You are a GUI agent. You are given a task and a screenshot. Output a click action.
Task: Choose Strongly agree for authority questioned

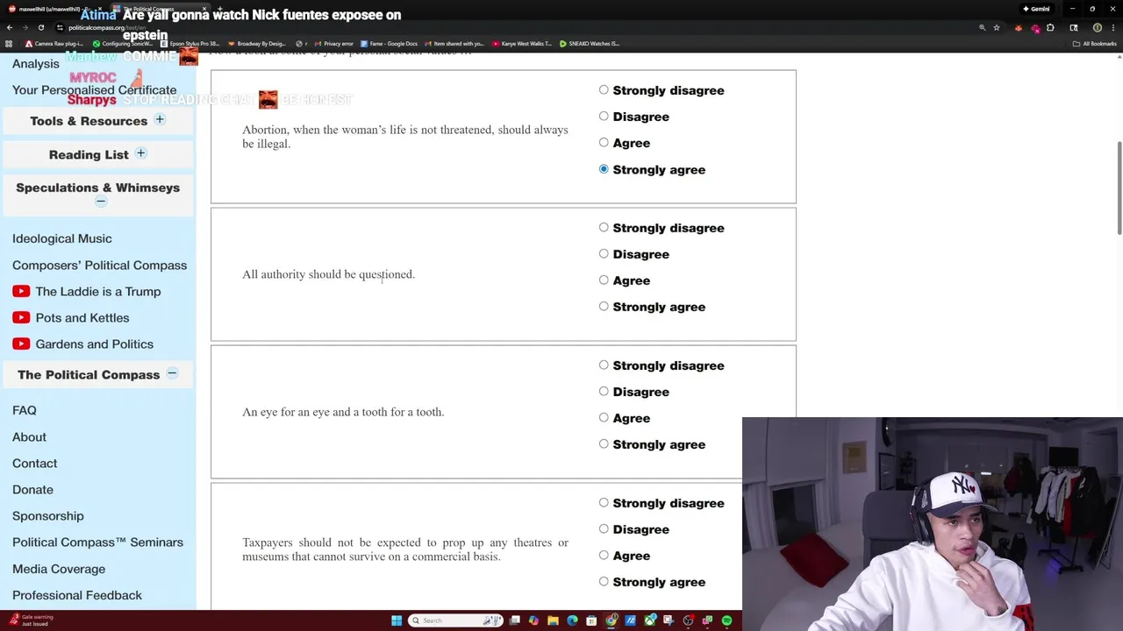[x=604, y=306]
